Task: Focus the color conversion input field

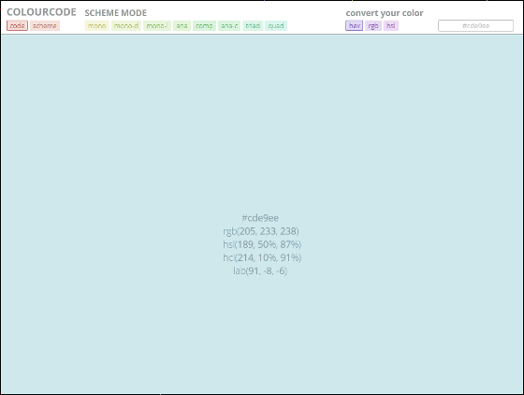Action: click(475, 25)
